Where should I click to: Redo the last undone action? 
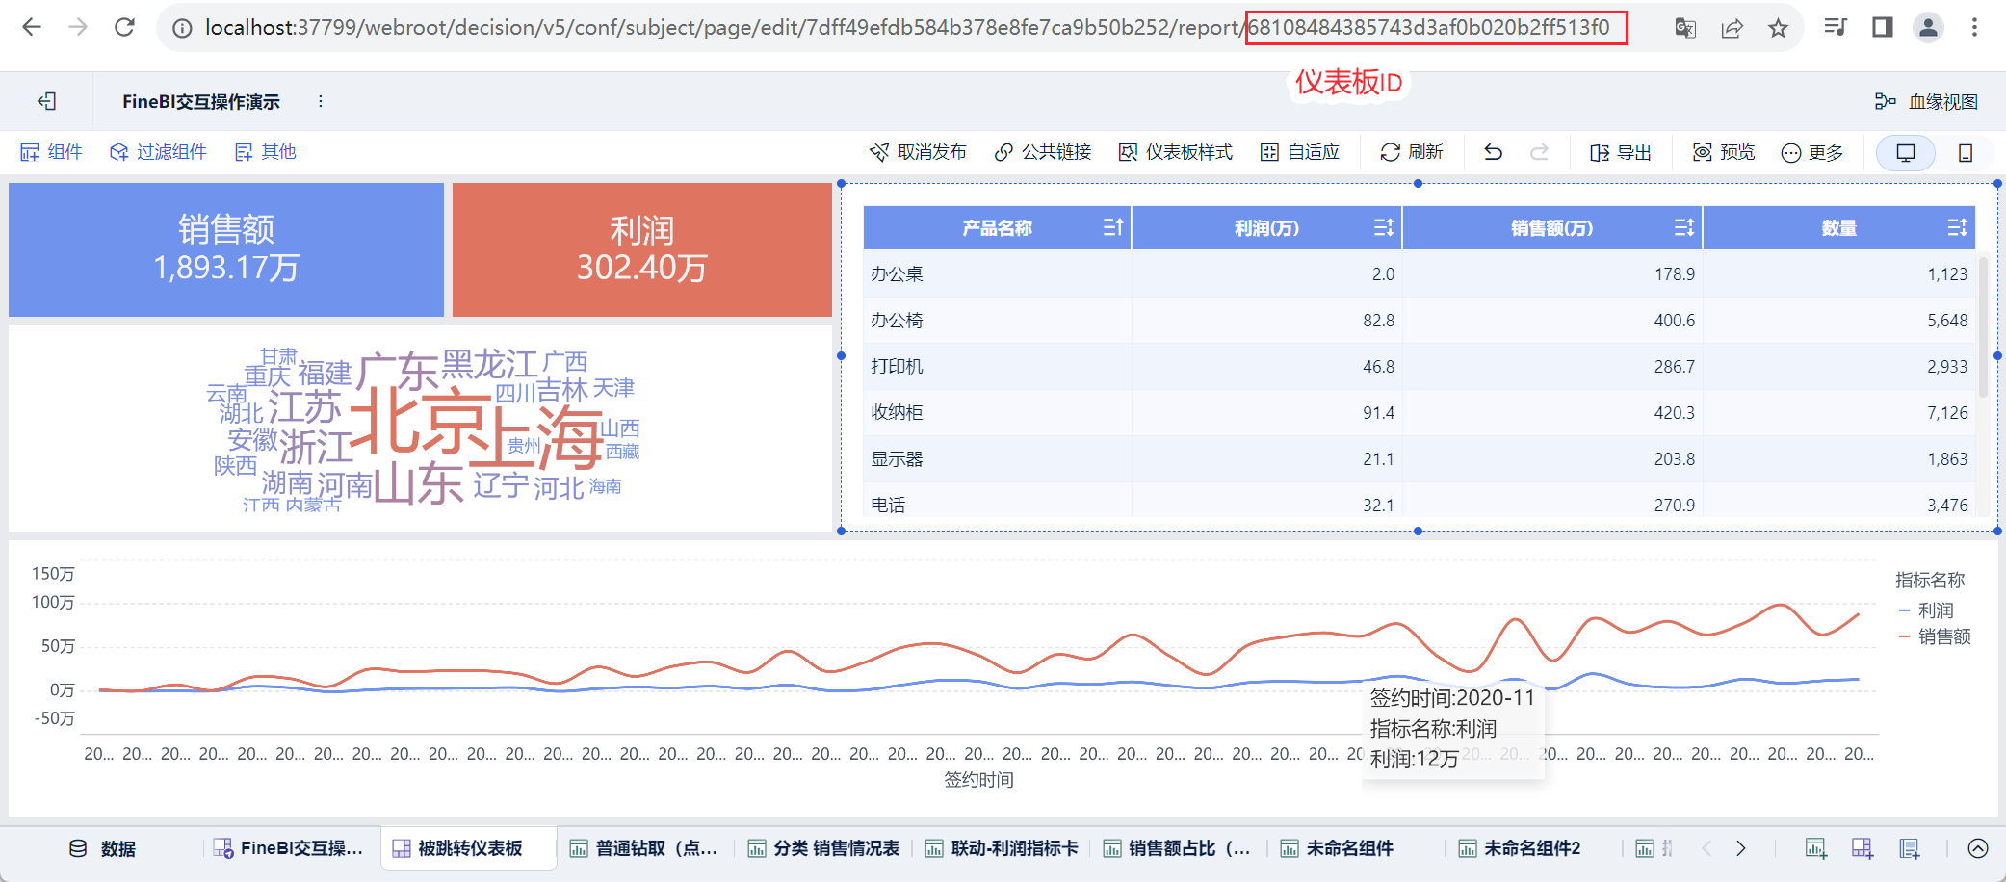(x=1540, y=152)
